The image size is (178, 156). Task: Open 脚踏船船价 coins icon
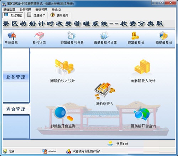[135, 36]
